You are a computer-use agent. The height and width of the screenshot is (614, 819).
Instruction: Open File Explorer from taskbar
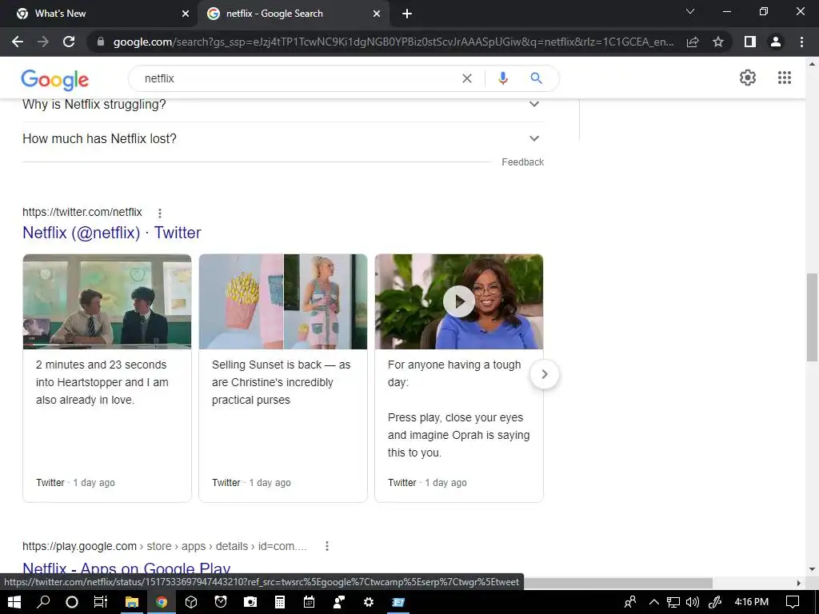pos(131,602)
